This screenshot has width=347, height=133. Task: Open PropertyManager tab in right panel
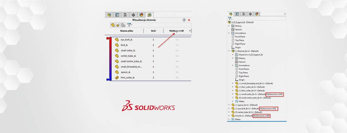(237, 14)
